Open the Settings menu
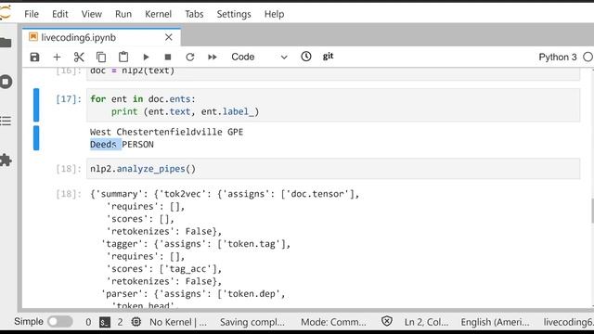Screen dimensions: 594x334 click(x=234, y=14)
